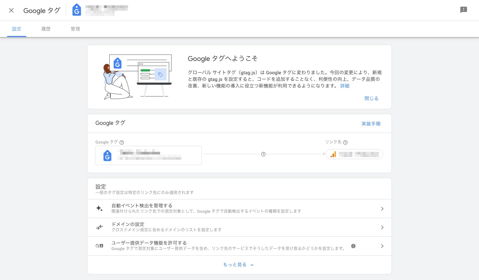Image resolution: width=479 pixels, height=280 pixels.
Task: Open ユーザー提供データ機能を許可する settings chevron
Action: coord(382,246)
